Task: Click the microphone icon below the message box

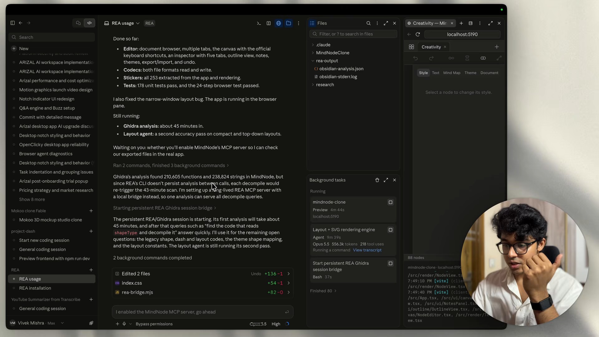Action: click(x=124, y=324)
